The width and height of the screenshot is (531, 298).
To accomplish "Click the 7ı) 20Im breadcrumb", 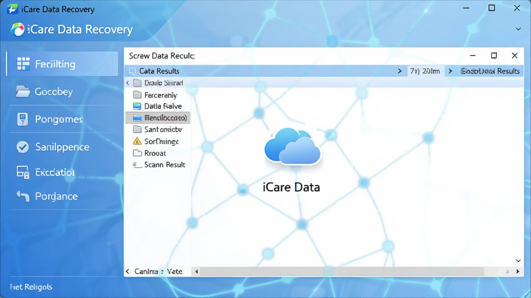I will click(x=425, y=71).
